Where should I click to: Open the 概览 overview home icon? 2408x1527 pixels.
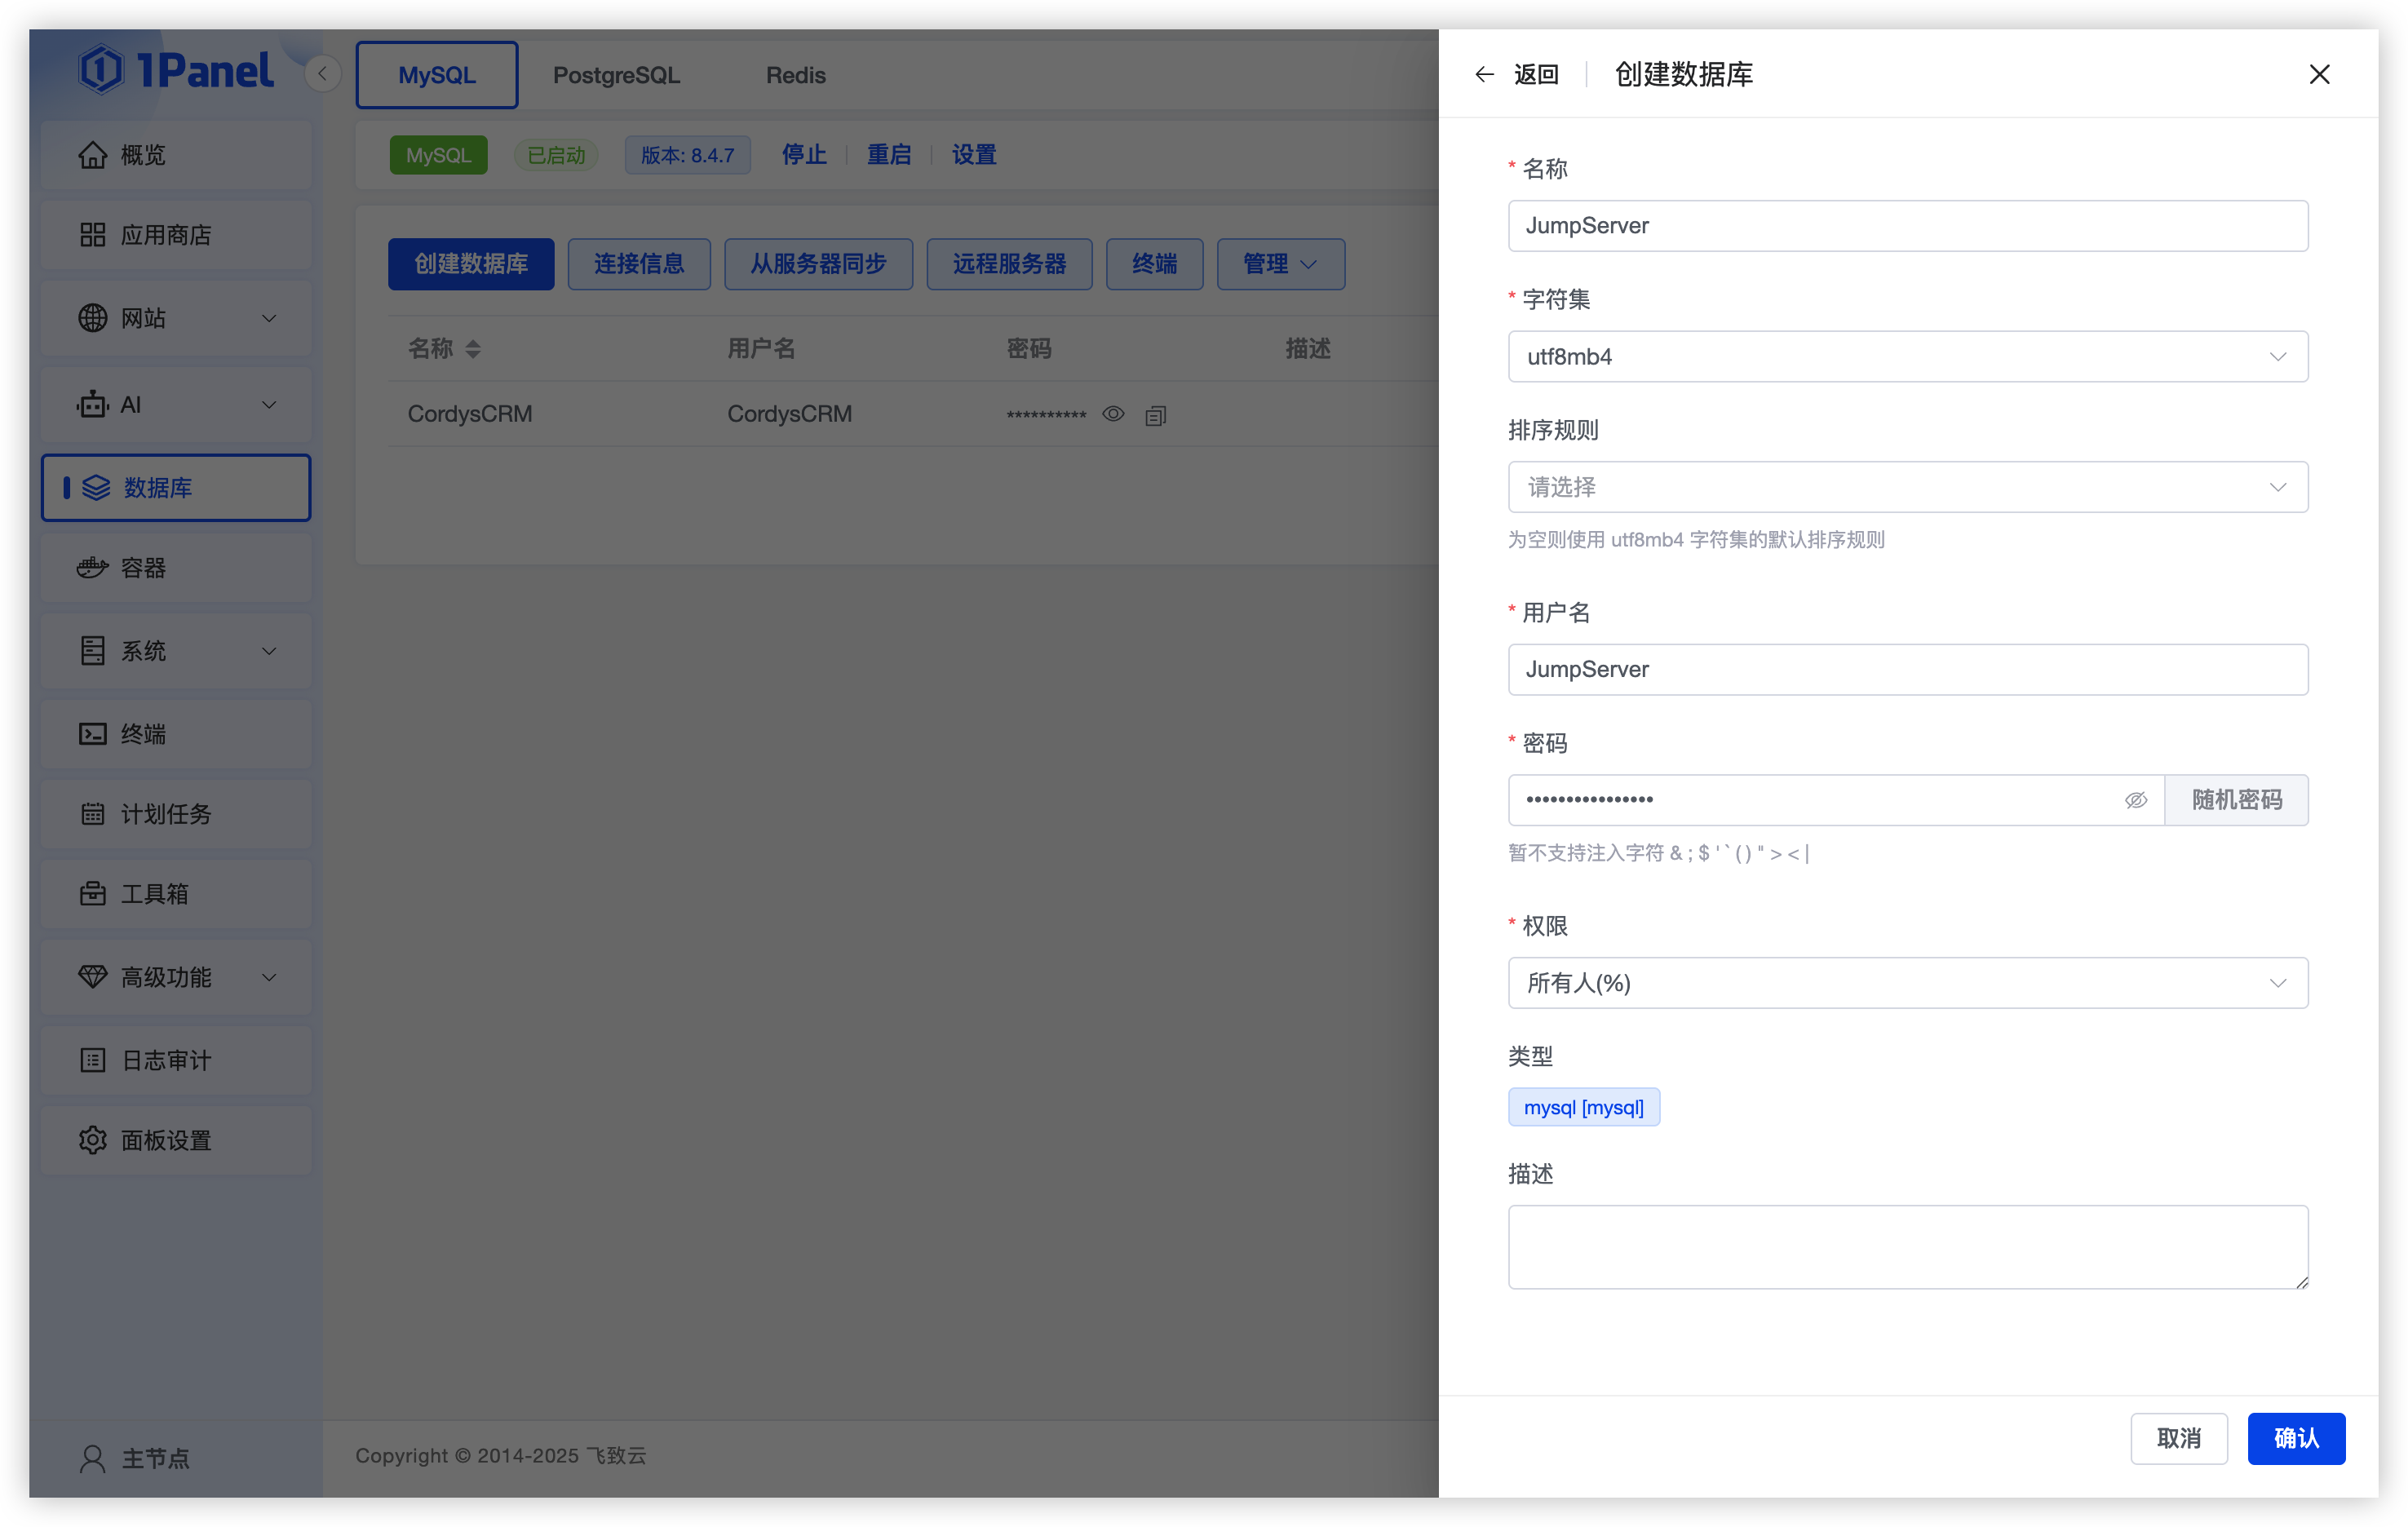[93, 154]
